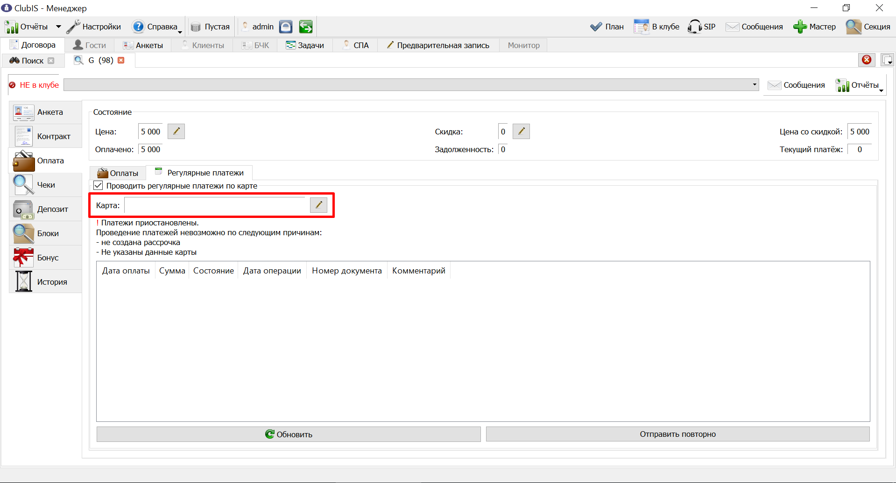Switch to the Клиенты tab
Viewport: 896px width, 483px height.
(x=203, y=45)
